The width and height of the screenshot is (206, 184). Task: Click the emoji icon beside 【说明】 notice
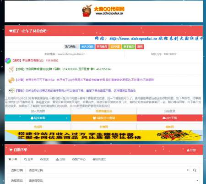click(x=11, y=69)
